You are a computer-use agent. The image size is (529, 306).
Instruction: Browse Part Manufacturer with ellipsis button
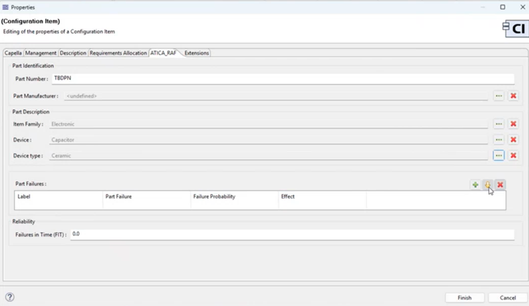pyautogui.click(x=499, y=96)
